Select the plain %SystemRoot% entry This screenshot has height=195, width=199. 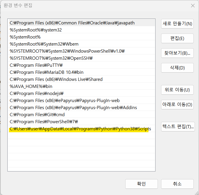(x=81, y=37)
